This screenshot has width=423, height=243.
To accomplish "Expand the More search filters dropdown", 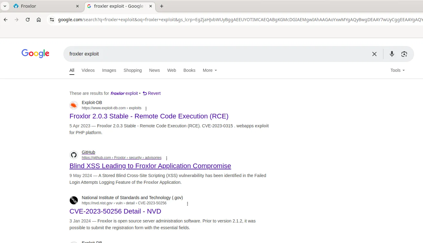I will 210,70.
